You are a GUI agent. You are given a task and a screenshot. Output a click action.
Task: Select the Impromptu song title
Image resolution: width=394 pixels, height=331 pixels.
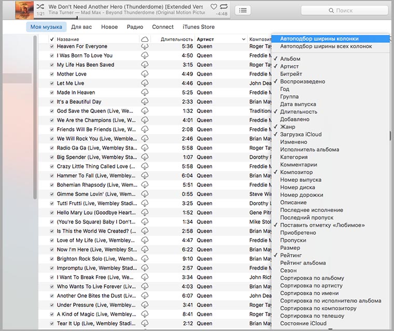coord(97,268)
